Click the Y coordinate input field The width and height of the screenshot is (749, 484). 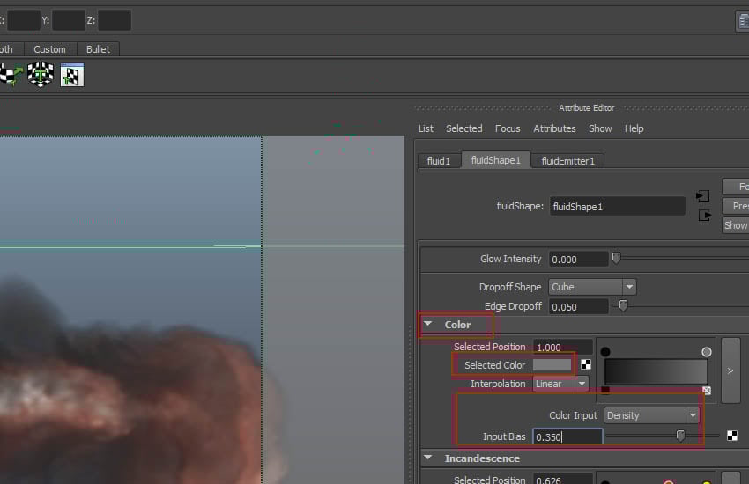(x=69, y=20)
